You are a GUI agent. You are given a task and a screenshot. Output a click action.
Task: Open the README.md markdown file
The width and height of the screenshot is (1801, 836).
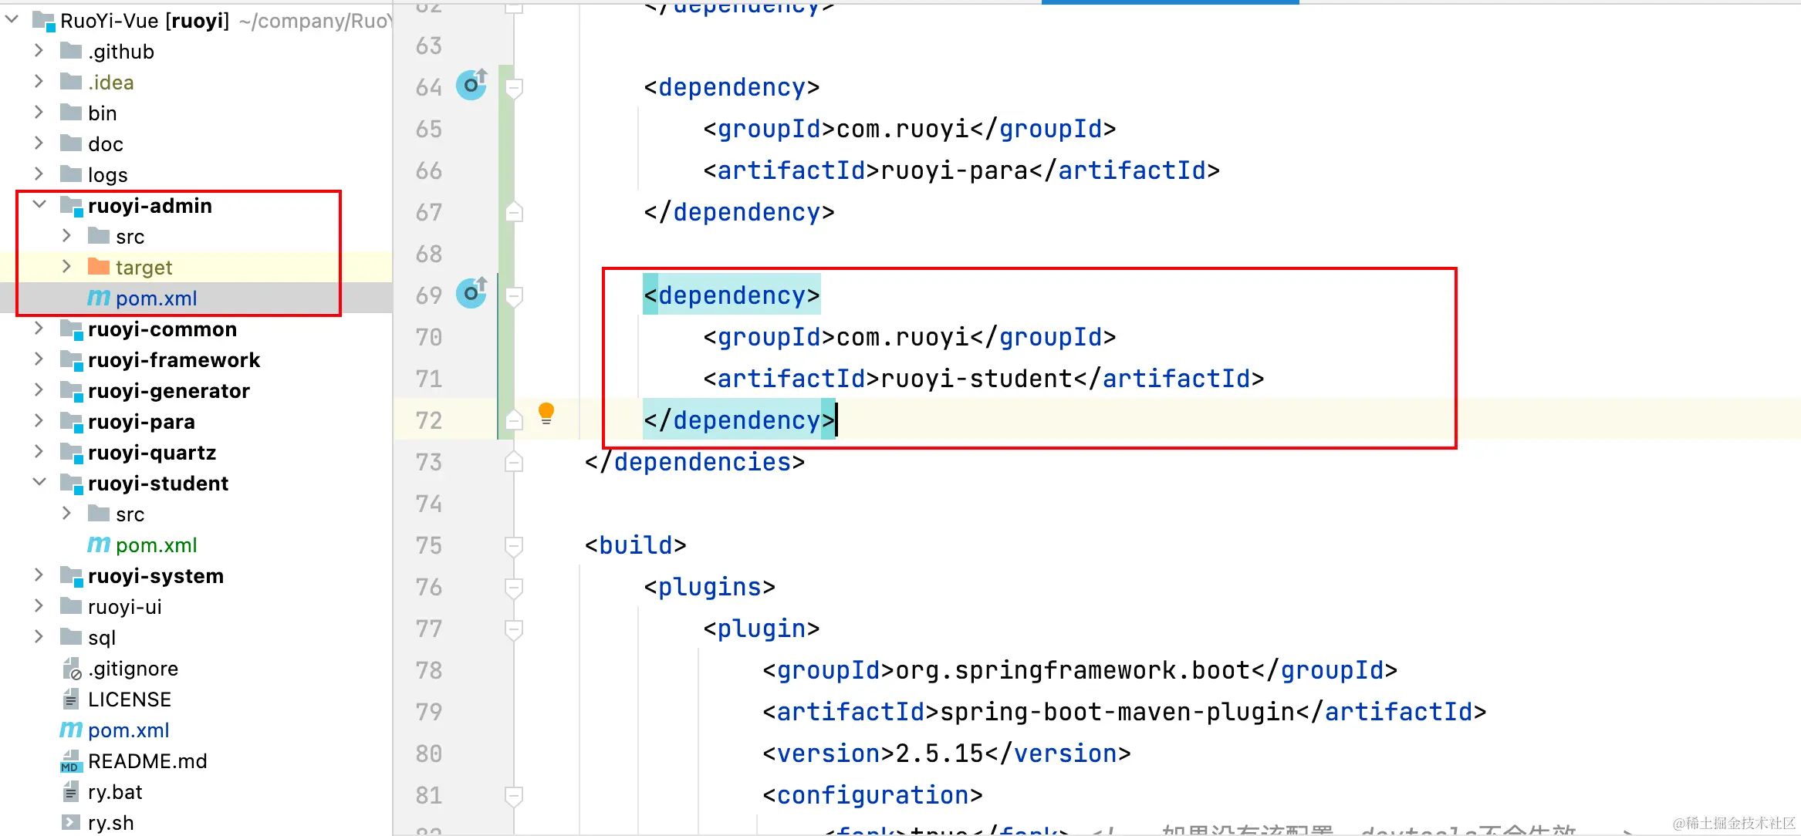point(147,761)
